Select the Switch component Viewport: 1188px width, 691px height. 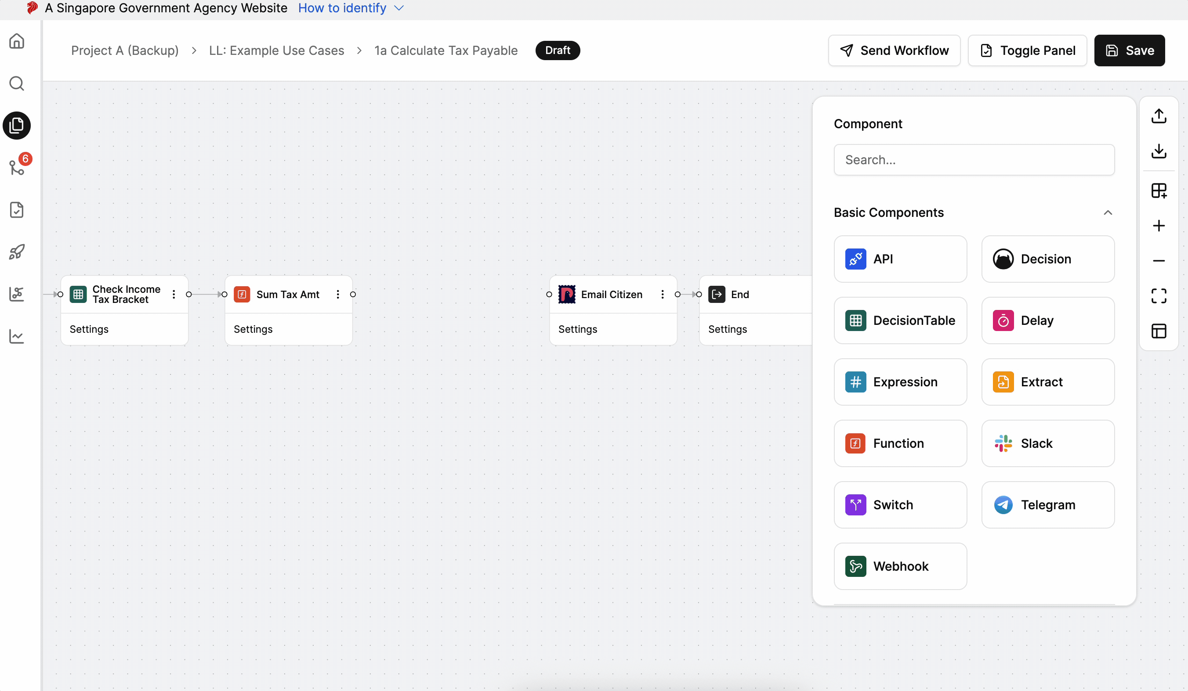click(900, 505)
